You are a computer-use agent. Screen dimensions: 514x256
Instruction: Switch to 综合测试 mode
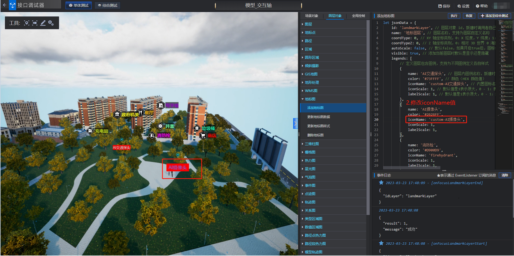[107, 5]
